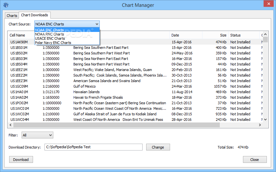Select cell US1BS03M
276x172 pixels.
(x=19, y=59)
